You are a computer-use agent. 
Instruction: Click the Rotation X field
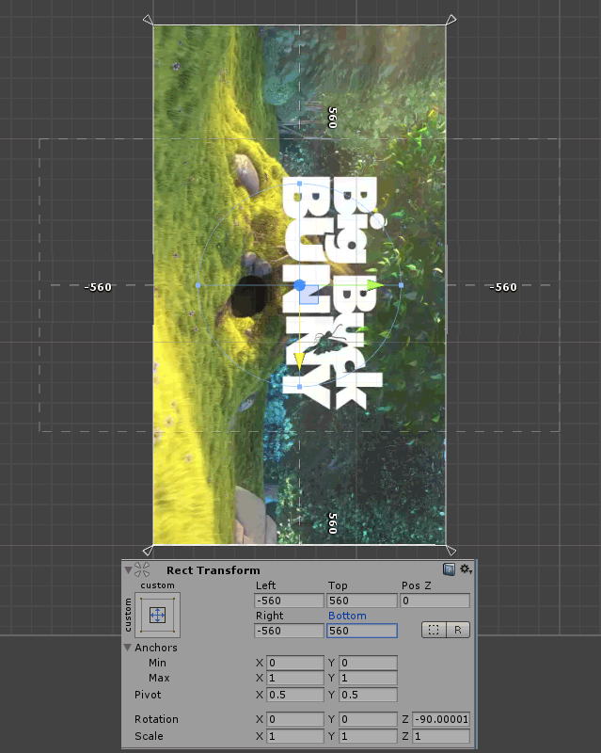(x=295, y=719)
